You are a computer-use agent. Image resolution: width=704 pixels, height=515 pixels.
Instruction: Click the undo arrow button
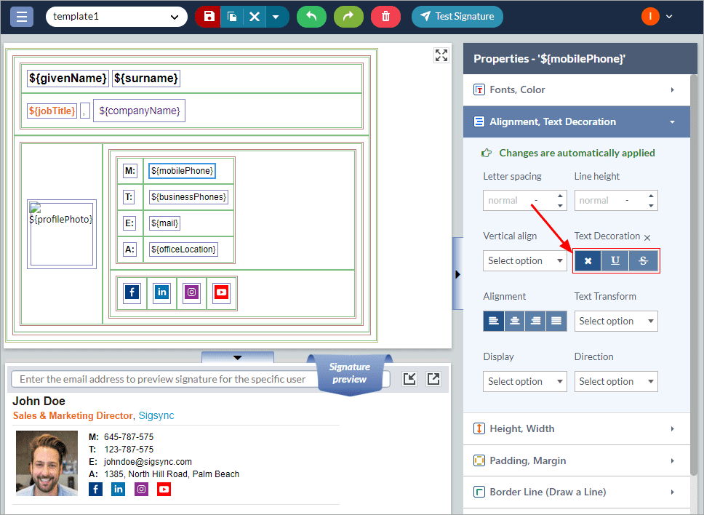(311, 16)
